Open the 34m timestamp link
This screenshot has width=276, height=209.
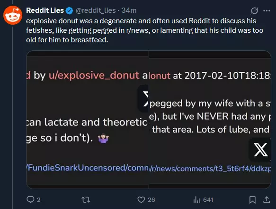129,10
